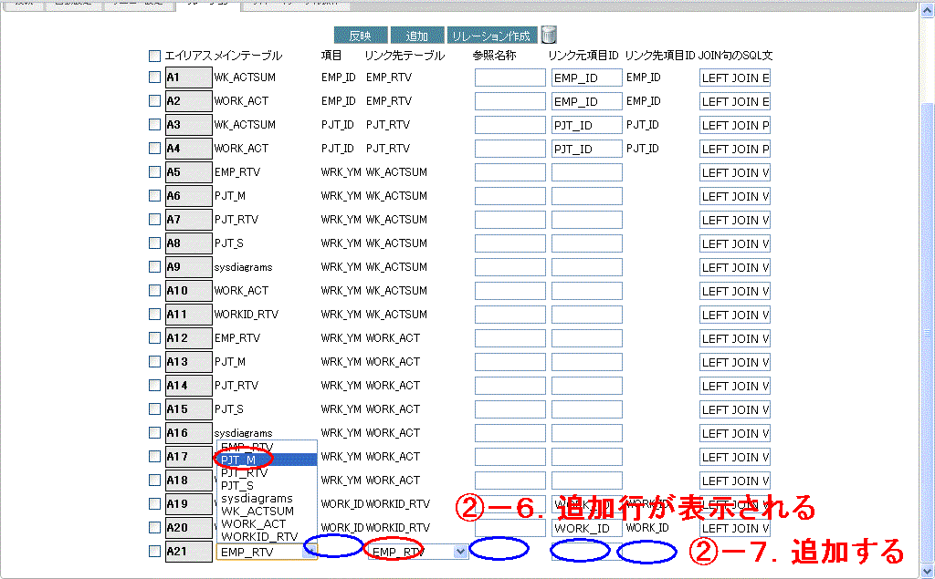Click the 追加 (add) button
Screen dimensions: 935x579
coord(416,36)
